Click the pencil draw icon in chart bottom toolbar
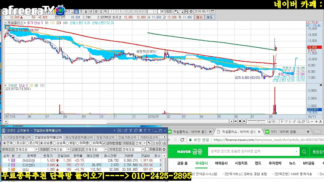Viewport: 324px width, 182px height. [295, 121]
